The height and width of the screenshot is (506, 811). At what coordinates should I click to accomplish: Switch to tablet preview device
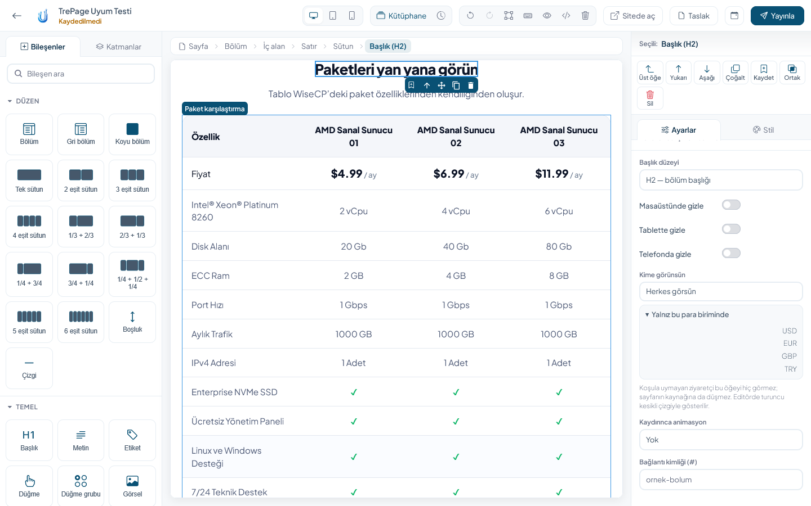[x=333, y=16]
